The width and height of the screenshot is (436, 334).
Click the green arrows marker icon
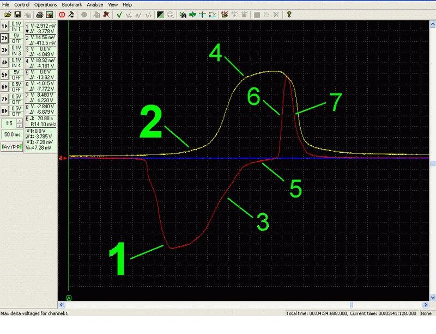(192, 15)
